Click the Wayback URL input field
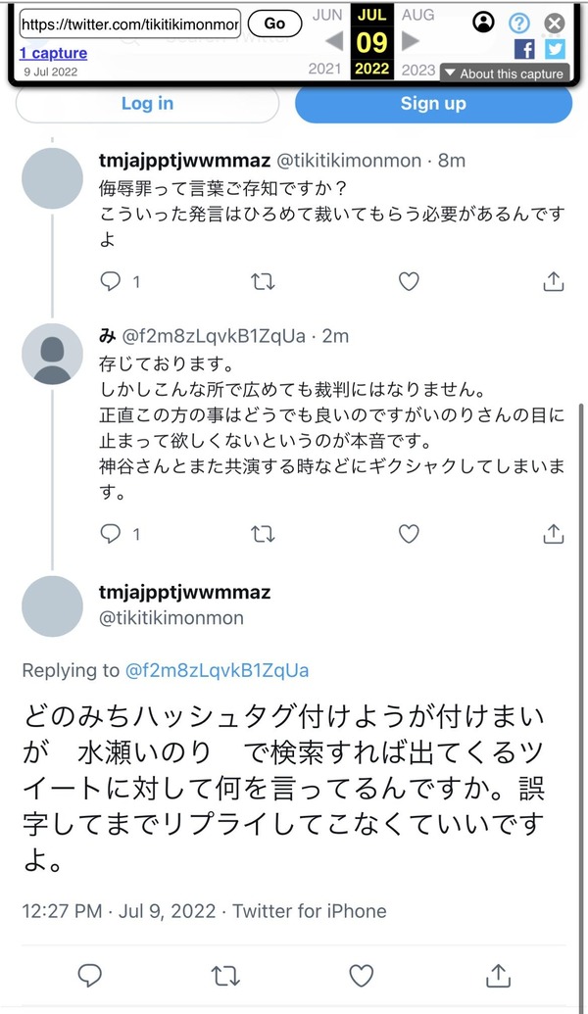This screenshot has width=588, height=1014. coord(130,24)
